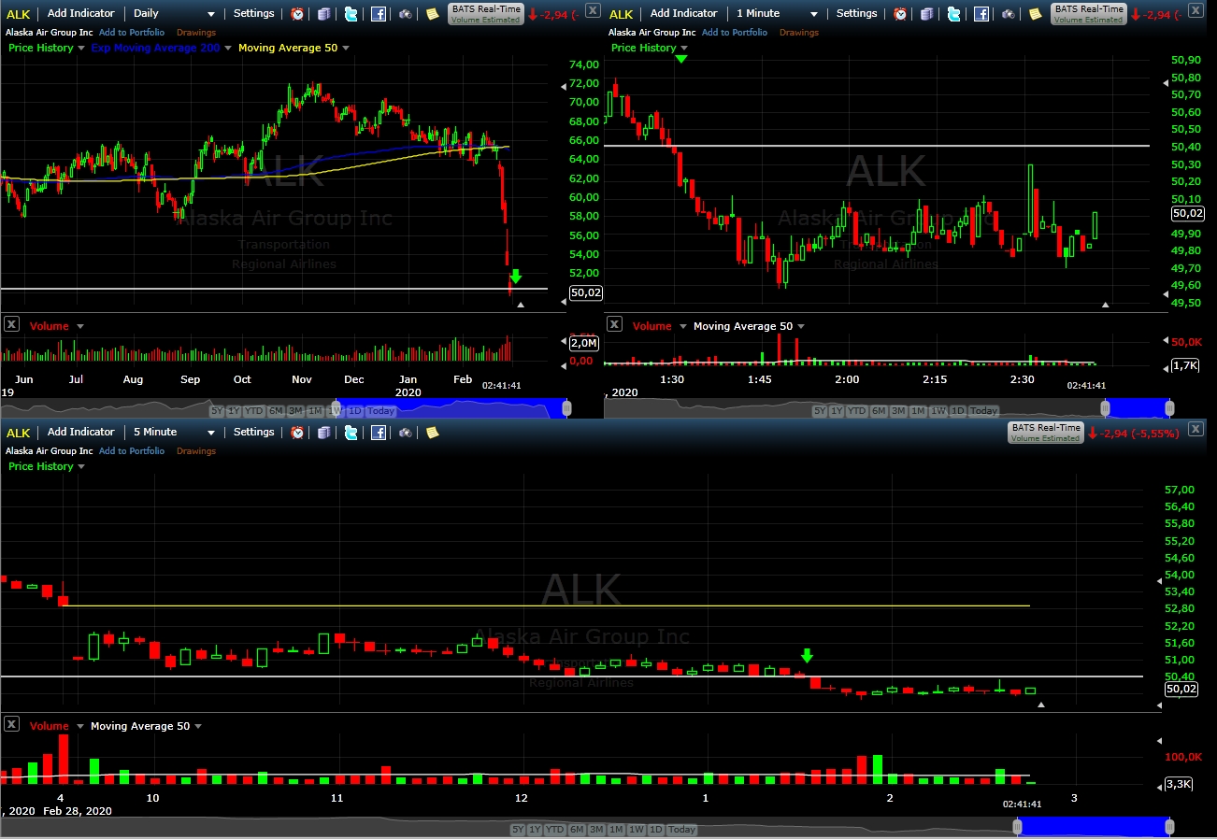Click the alarm clock icon on Daily chart
Screen dimensions: 1217x840
297,14
